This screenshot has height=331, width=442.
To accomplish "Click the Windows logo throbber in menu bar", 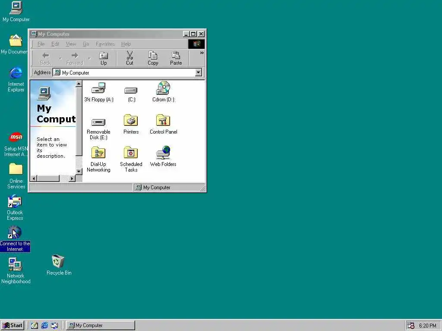I will pos(196,44).
